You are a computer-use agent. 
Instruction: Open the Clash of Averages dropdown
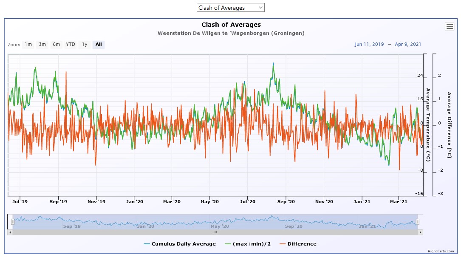(x=230, y=8)
